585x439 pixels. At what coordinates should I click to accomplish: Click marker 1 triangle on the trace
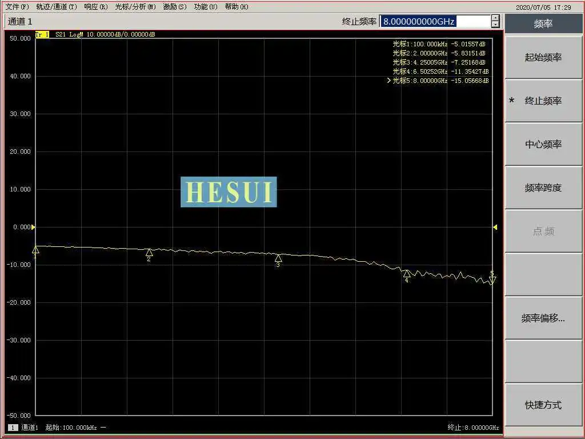click(x=36, y=250)
